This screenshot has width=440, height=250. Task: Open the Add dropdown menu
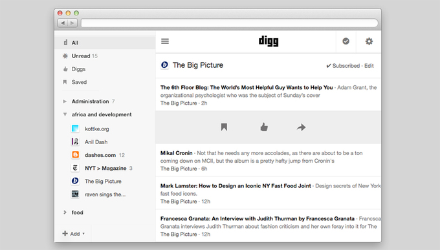(73, 234)
